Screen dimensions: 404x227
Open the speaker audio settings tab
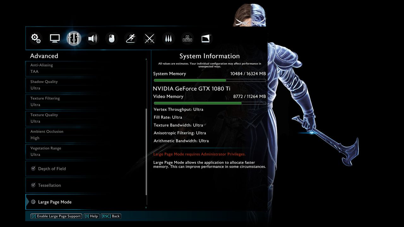pos(92,38)
